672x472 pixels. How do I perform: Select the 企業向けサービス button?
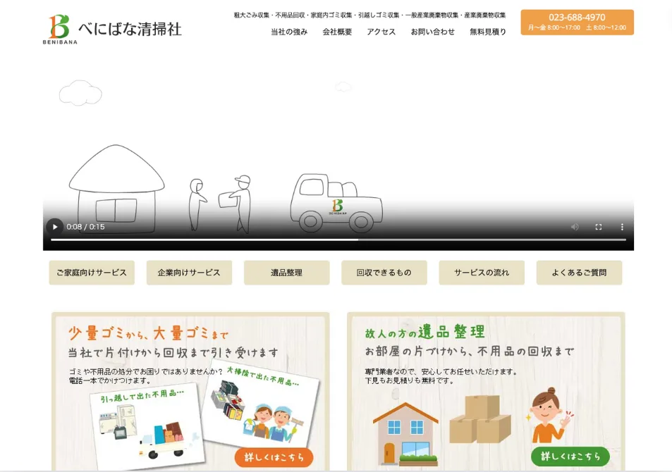tap(189, 273)
